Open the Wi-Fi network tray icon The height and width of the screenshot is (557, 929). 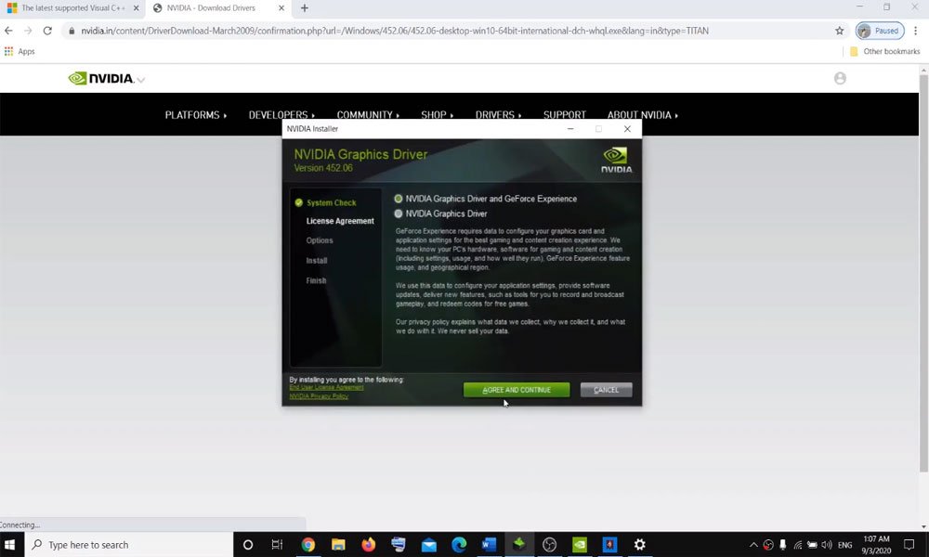click(797, 545)
